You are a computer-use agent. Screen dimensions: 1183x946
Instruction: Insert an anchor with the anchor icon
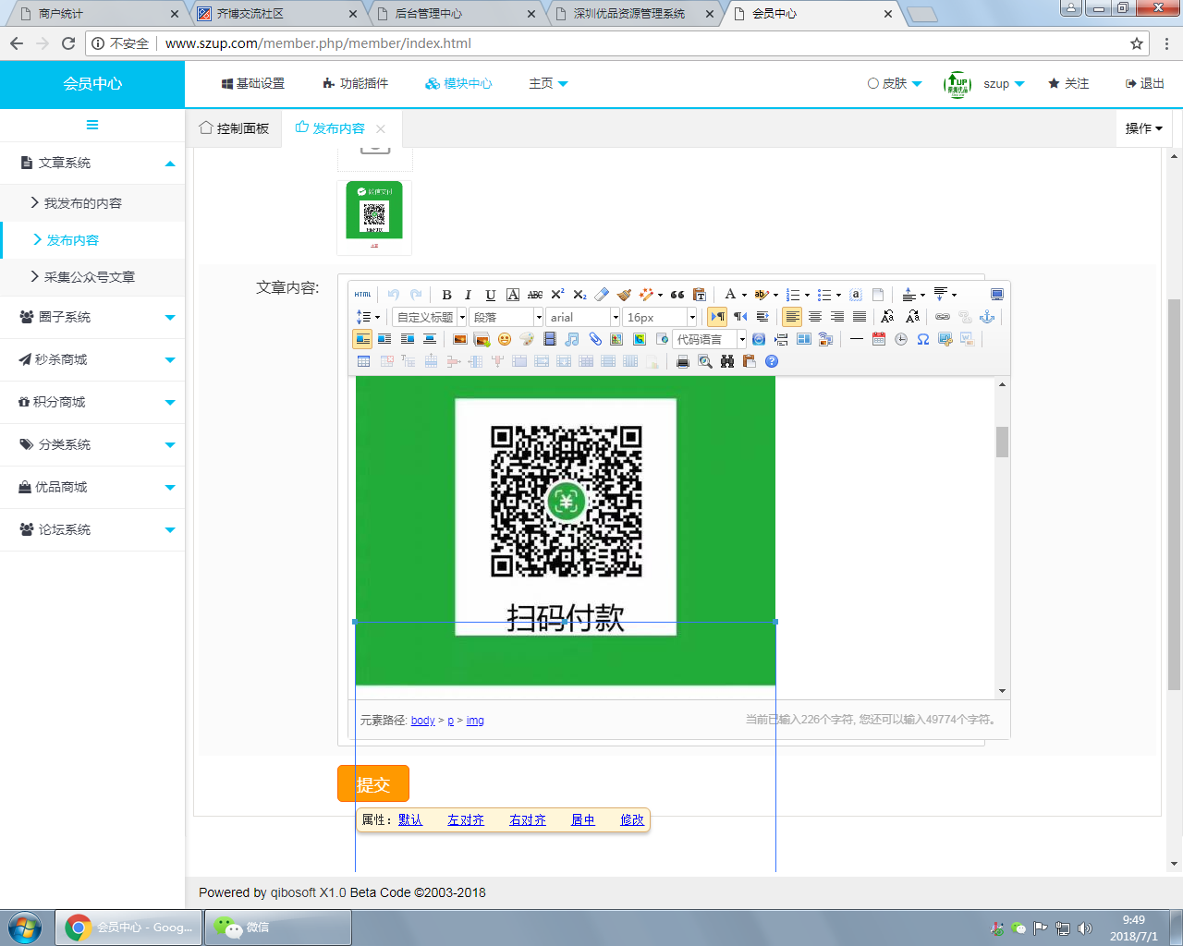(x=987, y=317)
